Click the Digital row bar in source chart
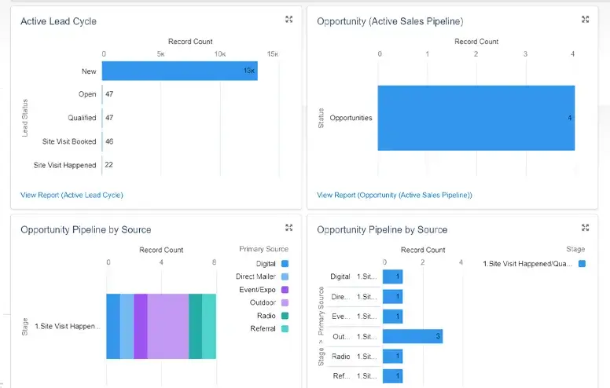 point(392,276)
